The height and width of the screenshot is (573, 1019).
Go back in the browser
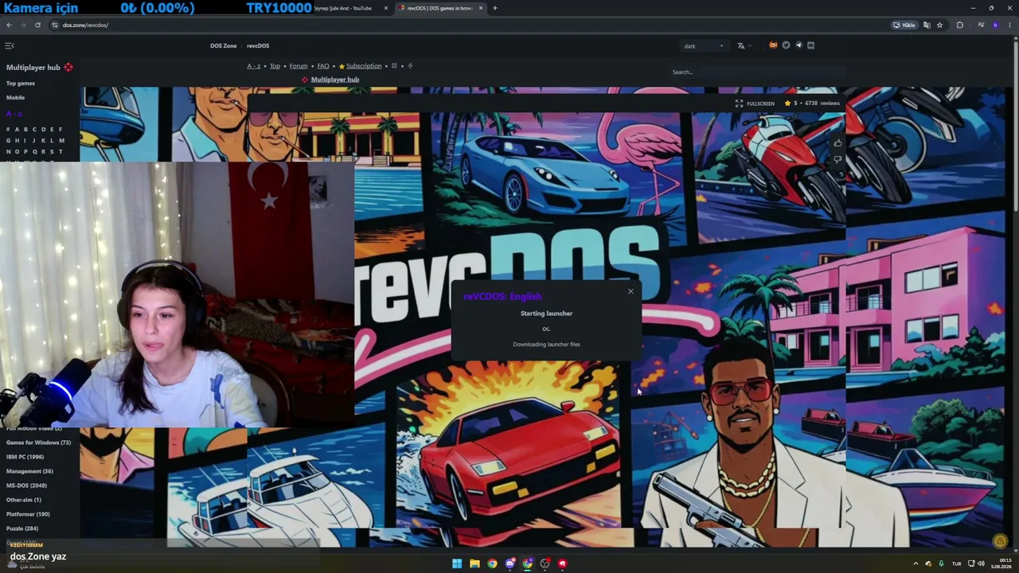(10, 25)
